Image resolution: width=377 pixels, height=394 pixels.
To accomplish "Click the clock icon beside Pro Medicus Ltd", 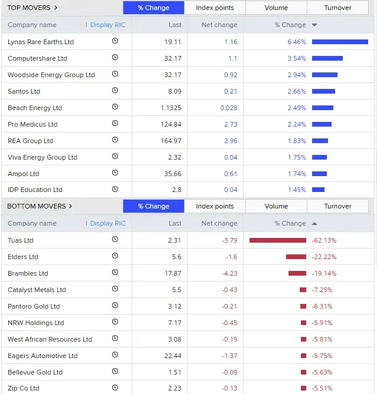I will tap(115, 123).
